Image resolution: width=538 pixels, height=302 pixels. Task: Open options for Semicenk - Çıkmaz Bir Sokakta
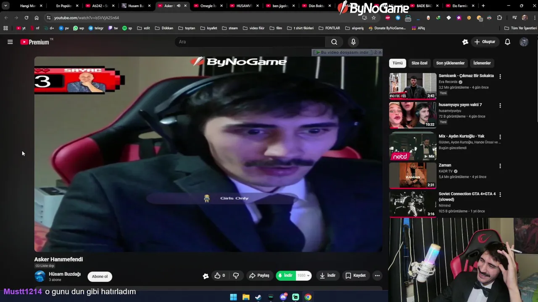coord(500,76)
